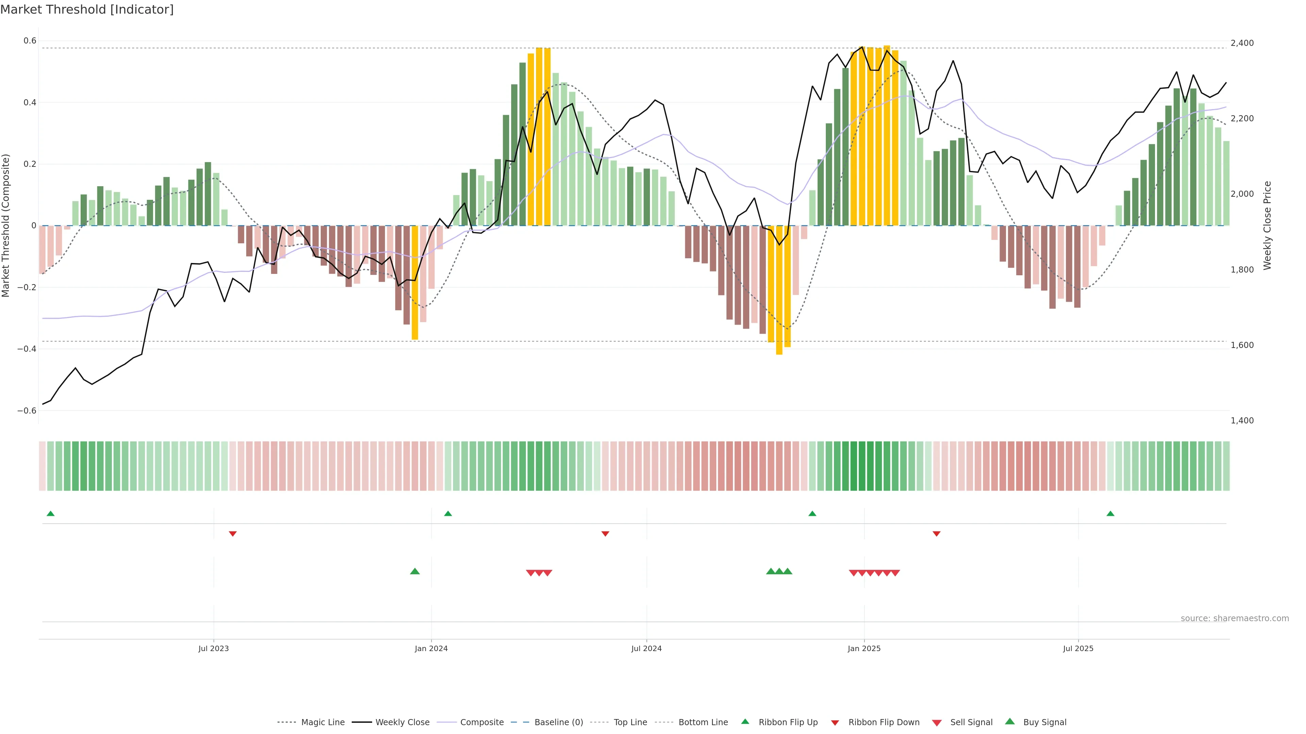Select Ribbon Flip Down marker just after Jul 2023
The height and width of the screenshot is (734, 1306).
click(233, 534)
